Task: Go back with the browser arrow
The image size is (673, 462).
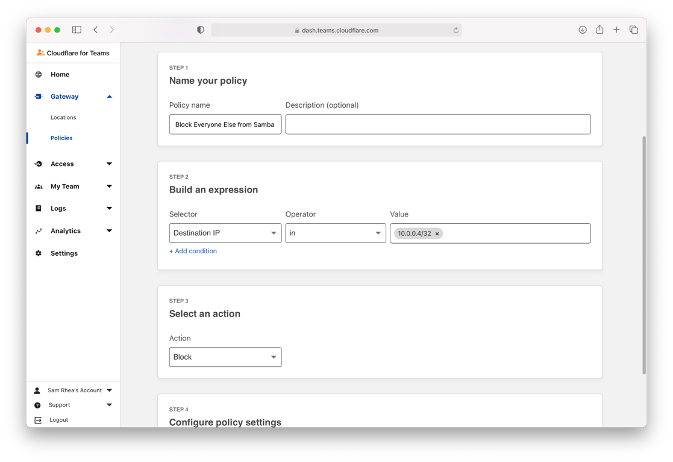Action: point(96,29)
